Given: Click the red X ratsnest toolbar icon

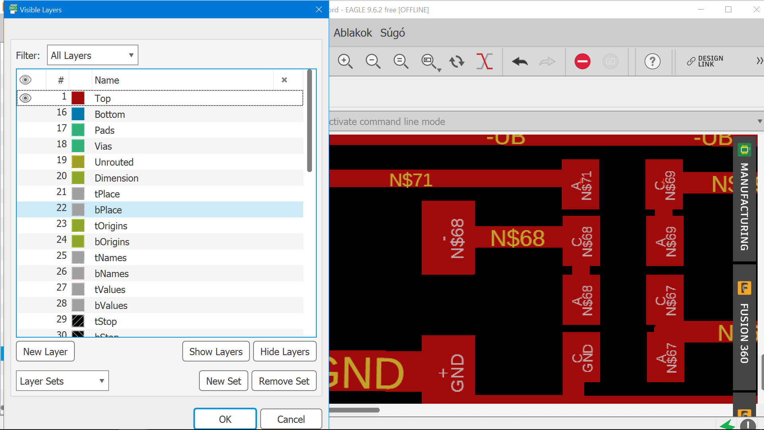Looking at the screenshot, I should 484,61.
